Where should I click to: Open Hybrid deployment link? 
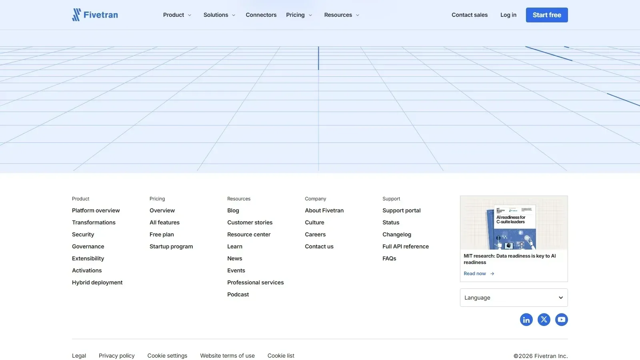pos(97,282)
